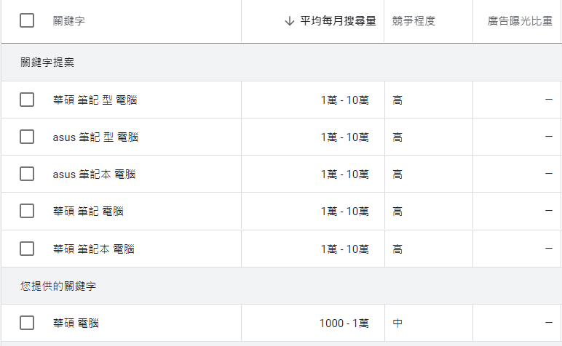Sort by the 平均每月搜尋量 column header
This screenshot has width=562, height=346.
[338, 21]
